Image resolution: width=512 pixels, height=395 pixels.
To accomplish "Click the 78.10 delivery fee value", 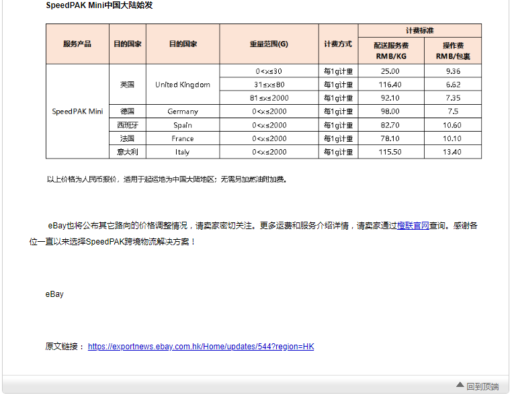I will (x=390, y=138).
